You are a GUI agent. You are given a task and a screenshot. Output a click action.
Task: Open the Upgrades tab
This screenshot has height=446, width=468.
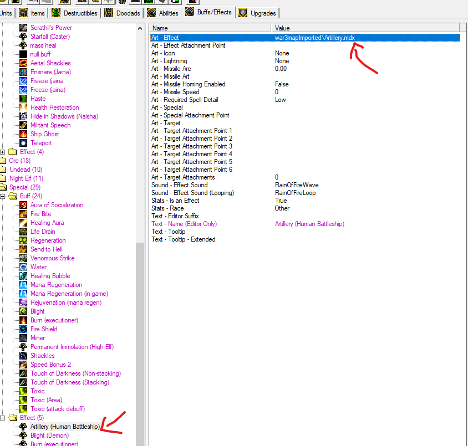click(x=257, y=13)
